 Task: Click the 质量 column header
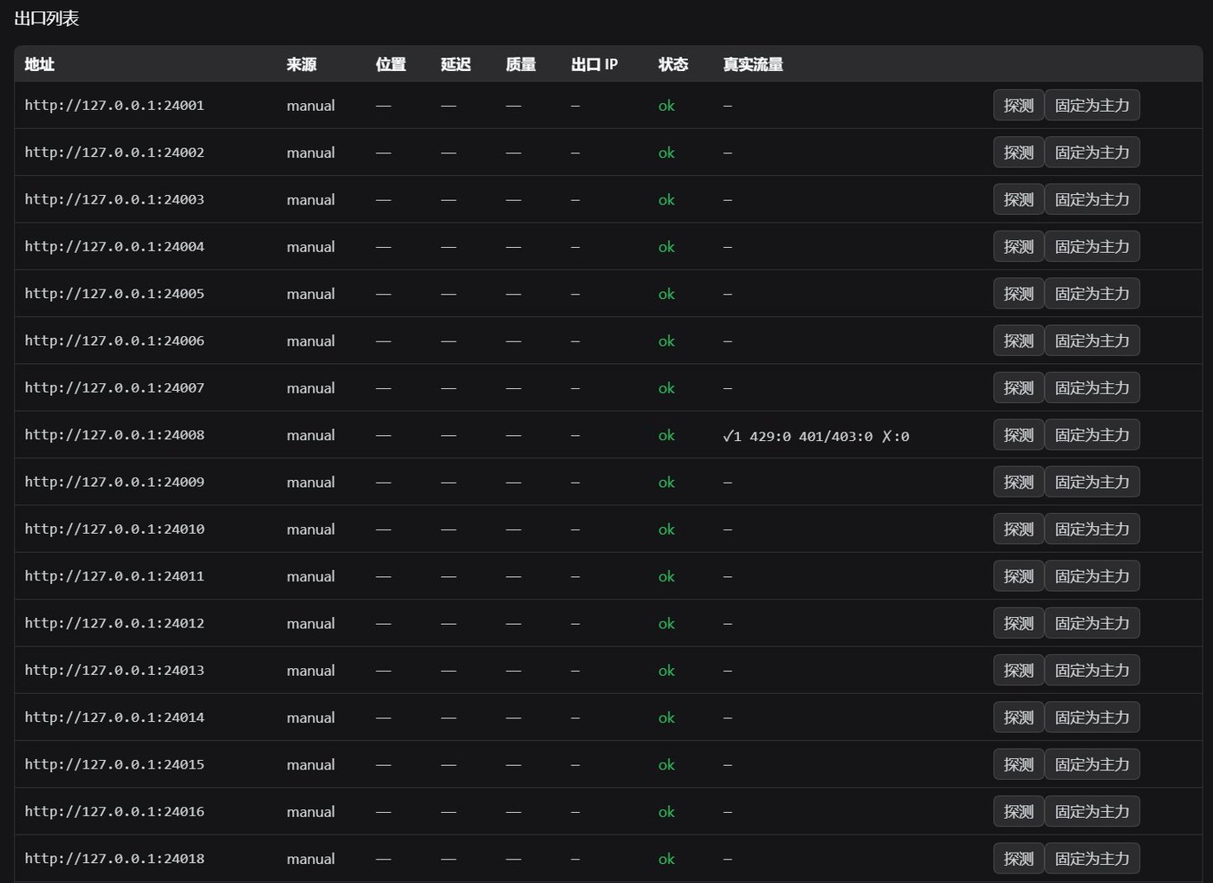point(521,64)
